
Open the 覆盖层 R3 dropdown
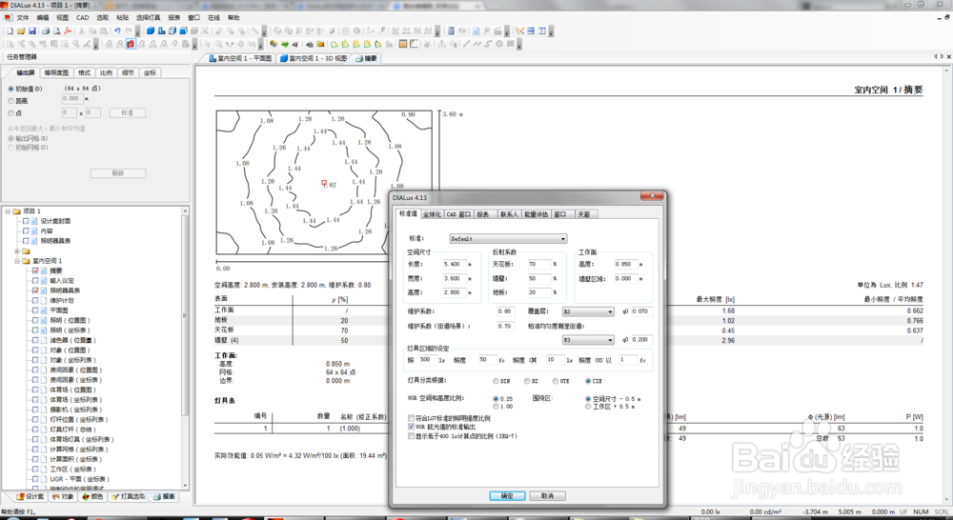(x=588, y=311)
